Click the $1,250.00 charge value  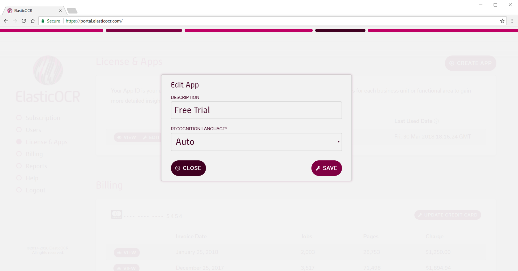438,252
